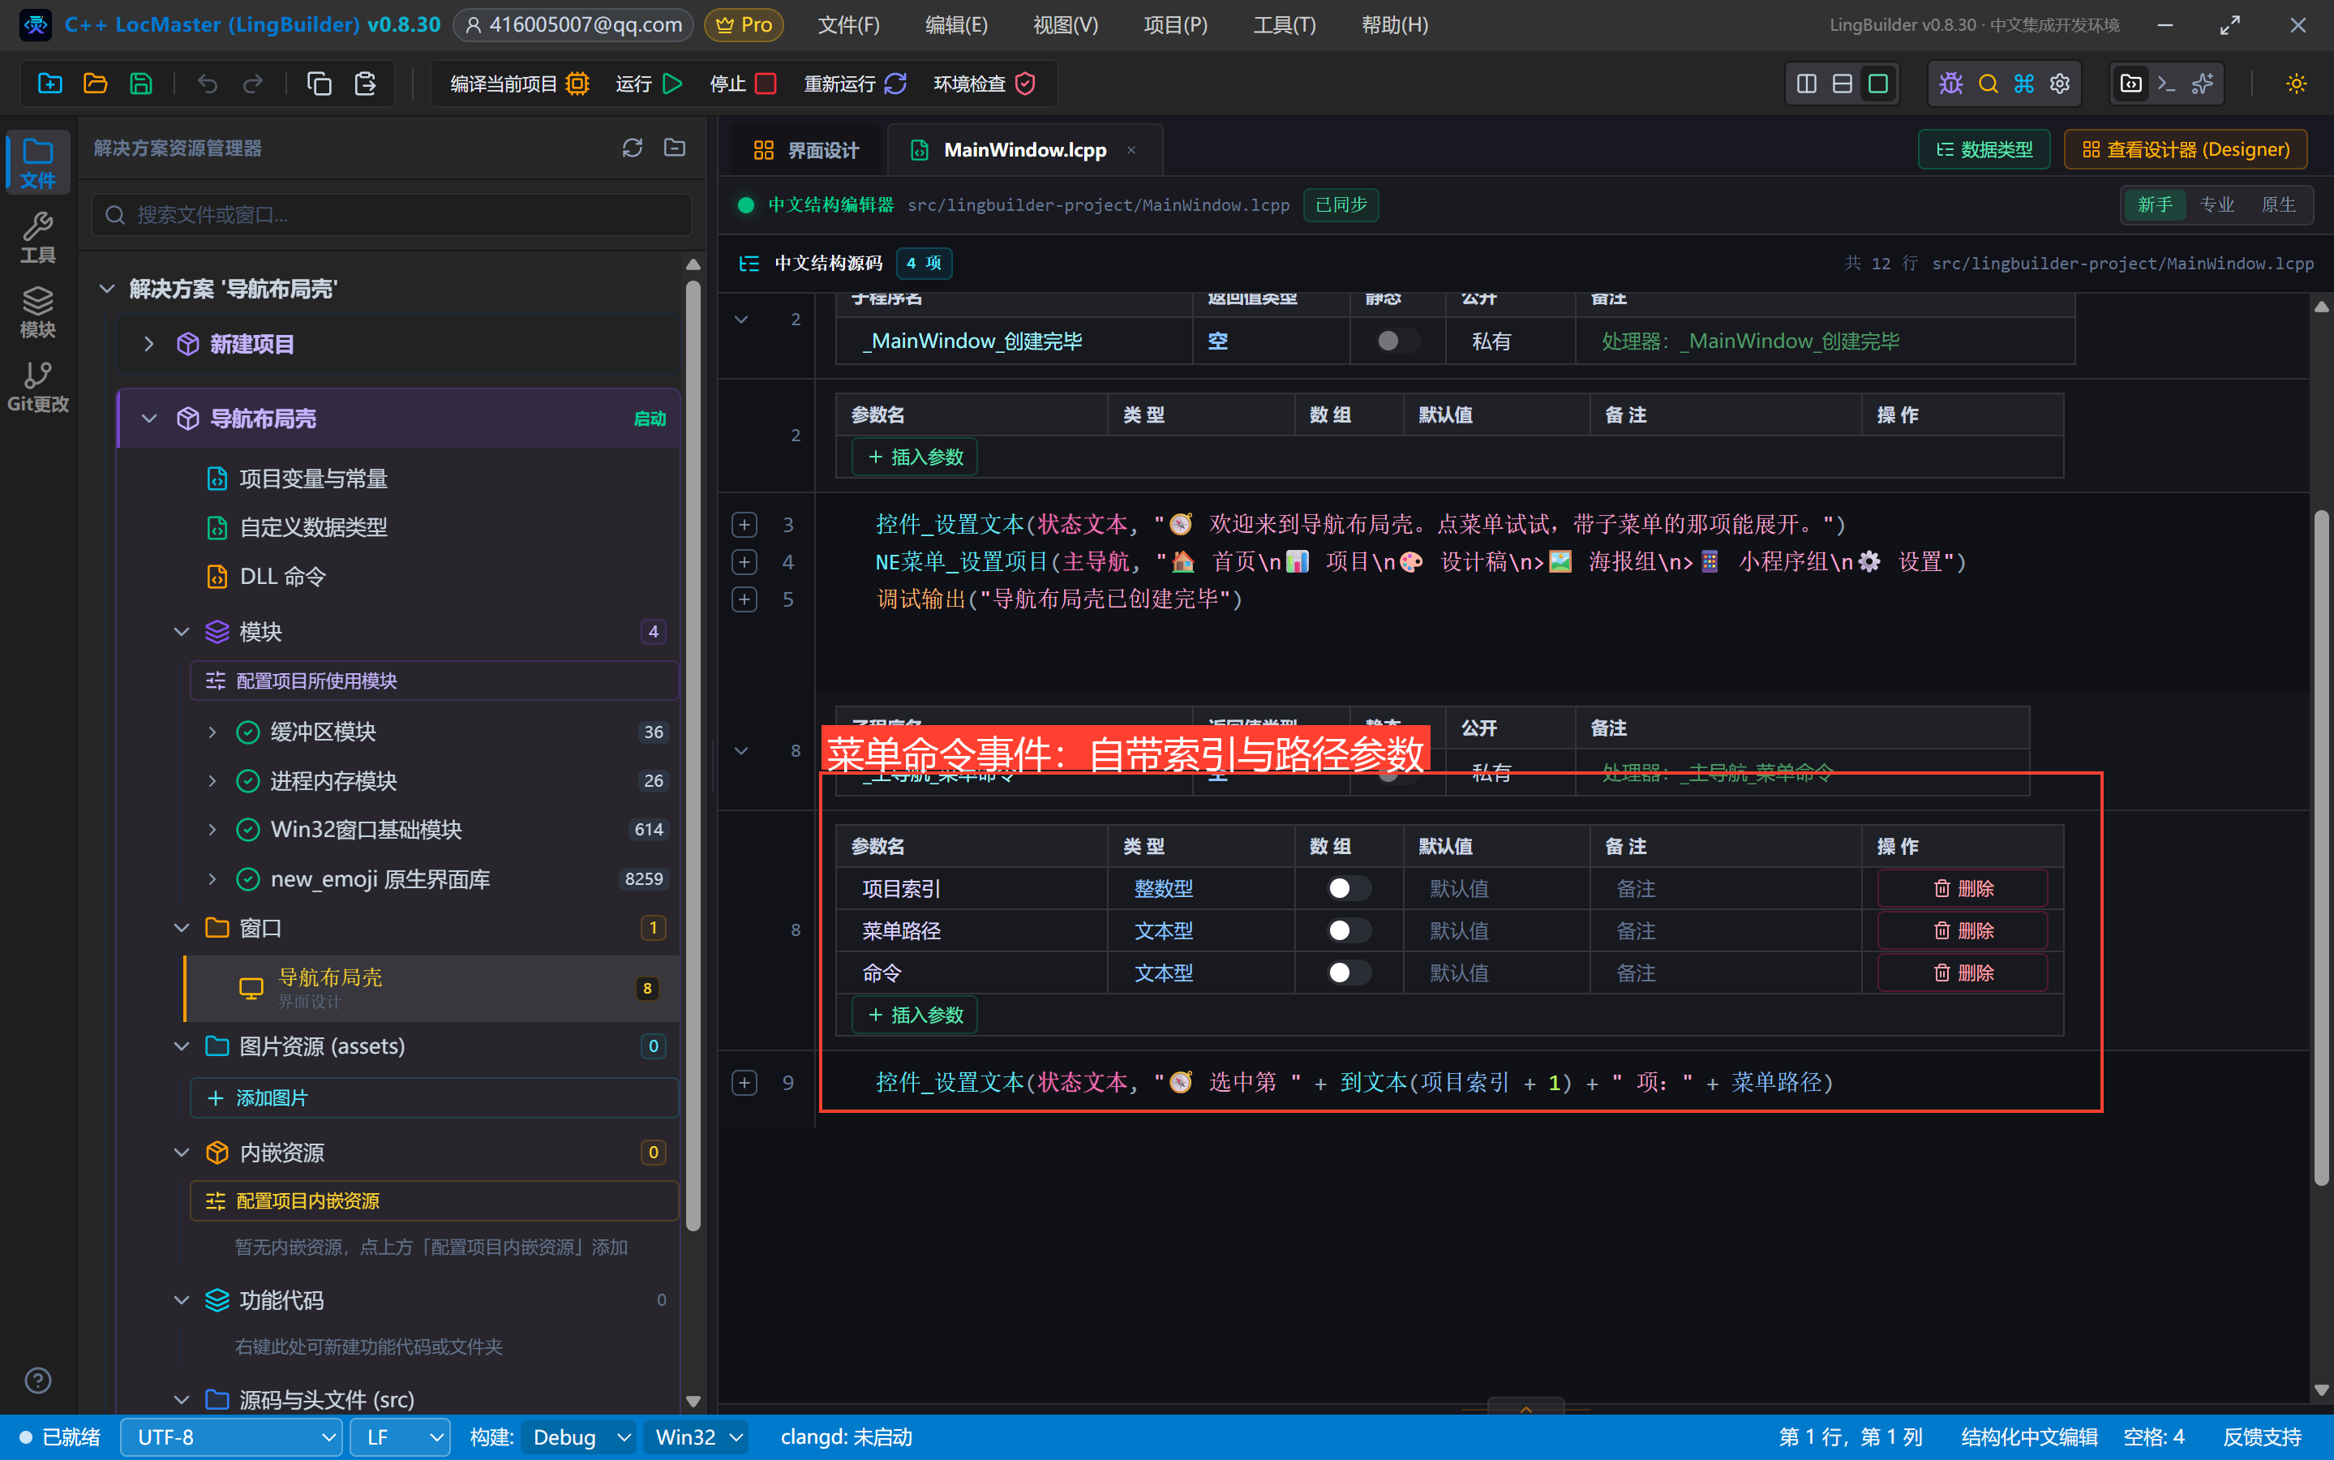
Task: Click the open folder toolbar icon
Action: click(x=96, y=84)
